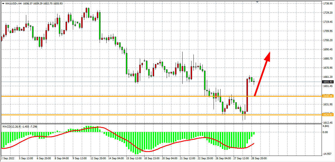This screenshot has height=162, width=335.
Task: Click the 1738.95 price scale label
Action: coord(327,4)
